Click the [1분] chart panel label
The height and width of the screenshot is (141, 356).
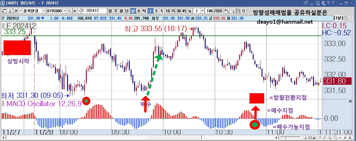pyautogui.click(x=338, y=18)
